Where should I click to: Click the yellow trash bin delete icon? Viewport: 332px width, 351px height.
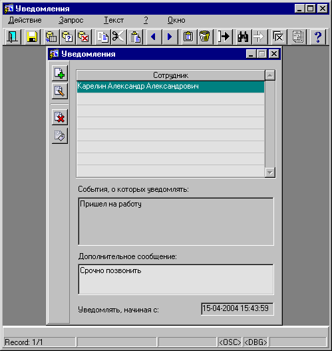pos(205,37)
